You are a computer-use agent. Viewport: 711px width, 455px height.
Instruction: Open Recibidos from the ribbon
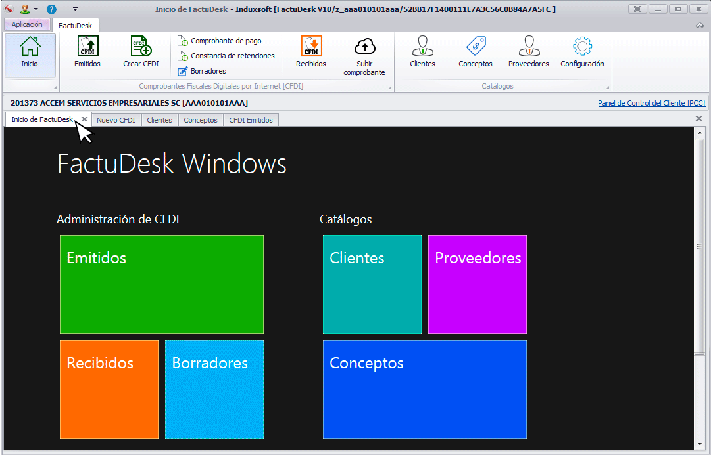(311, 52)
